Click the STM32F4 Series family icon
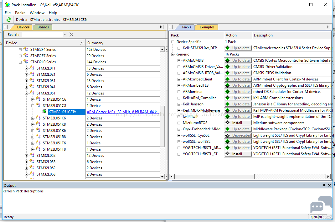335x222 pixels. [x=26, y=49]
